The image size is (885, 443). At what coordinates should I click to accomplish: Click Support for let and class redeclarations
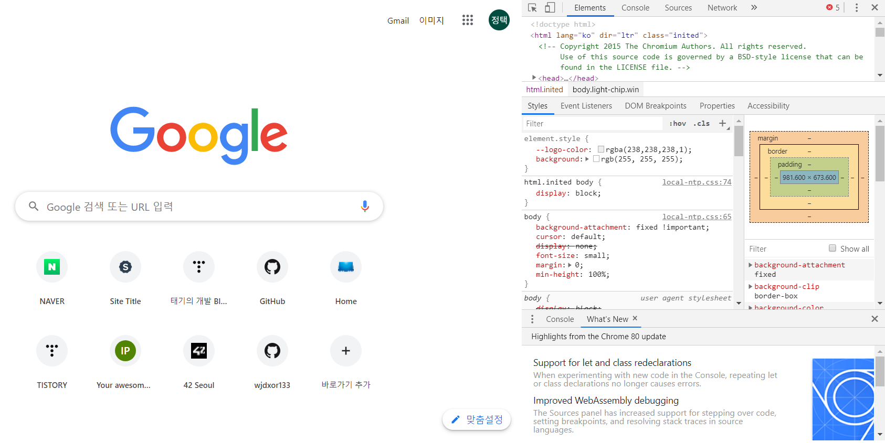(x=612, y=362)
